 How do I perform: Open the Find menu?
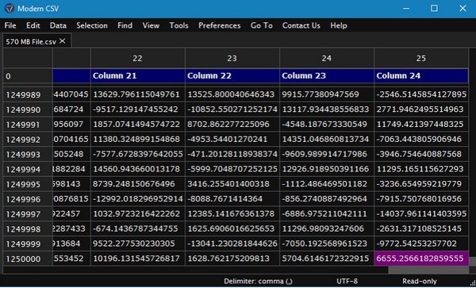click(x=125, y=25)
